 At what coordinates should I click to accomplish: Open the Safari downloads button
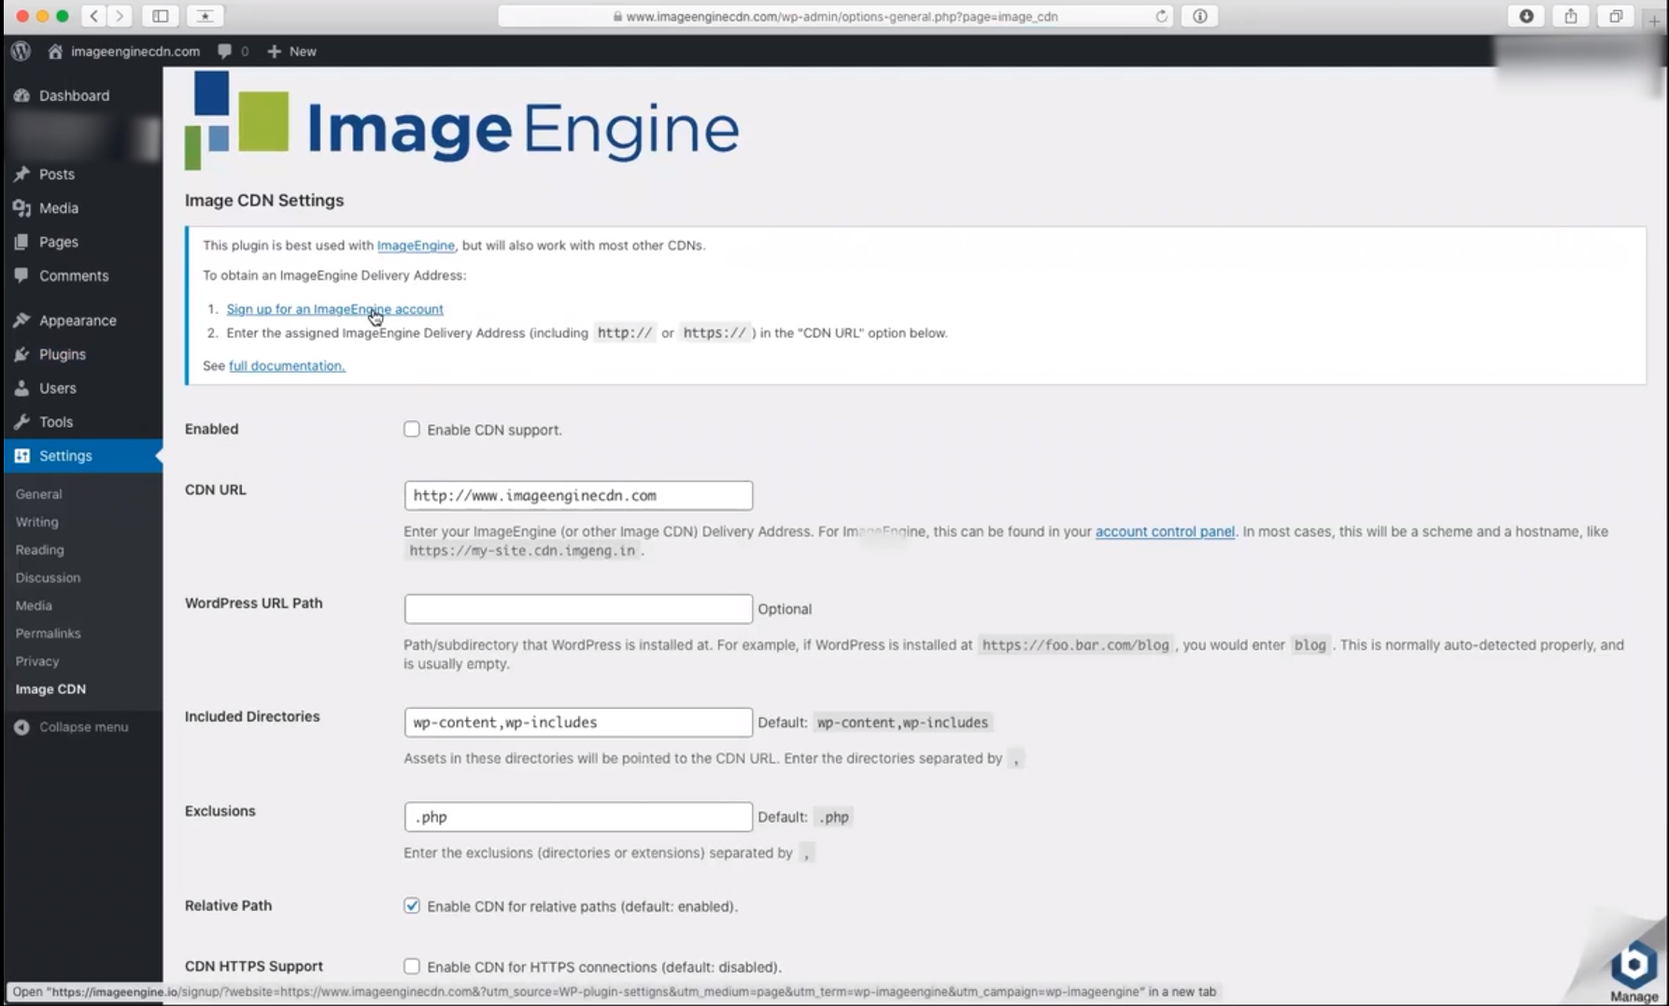pyautogui.click(x=1526, y=16)
